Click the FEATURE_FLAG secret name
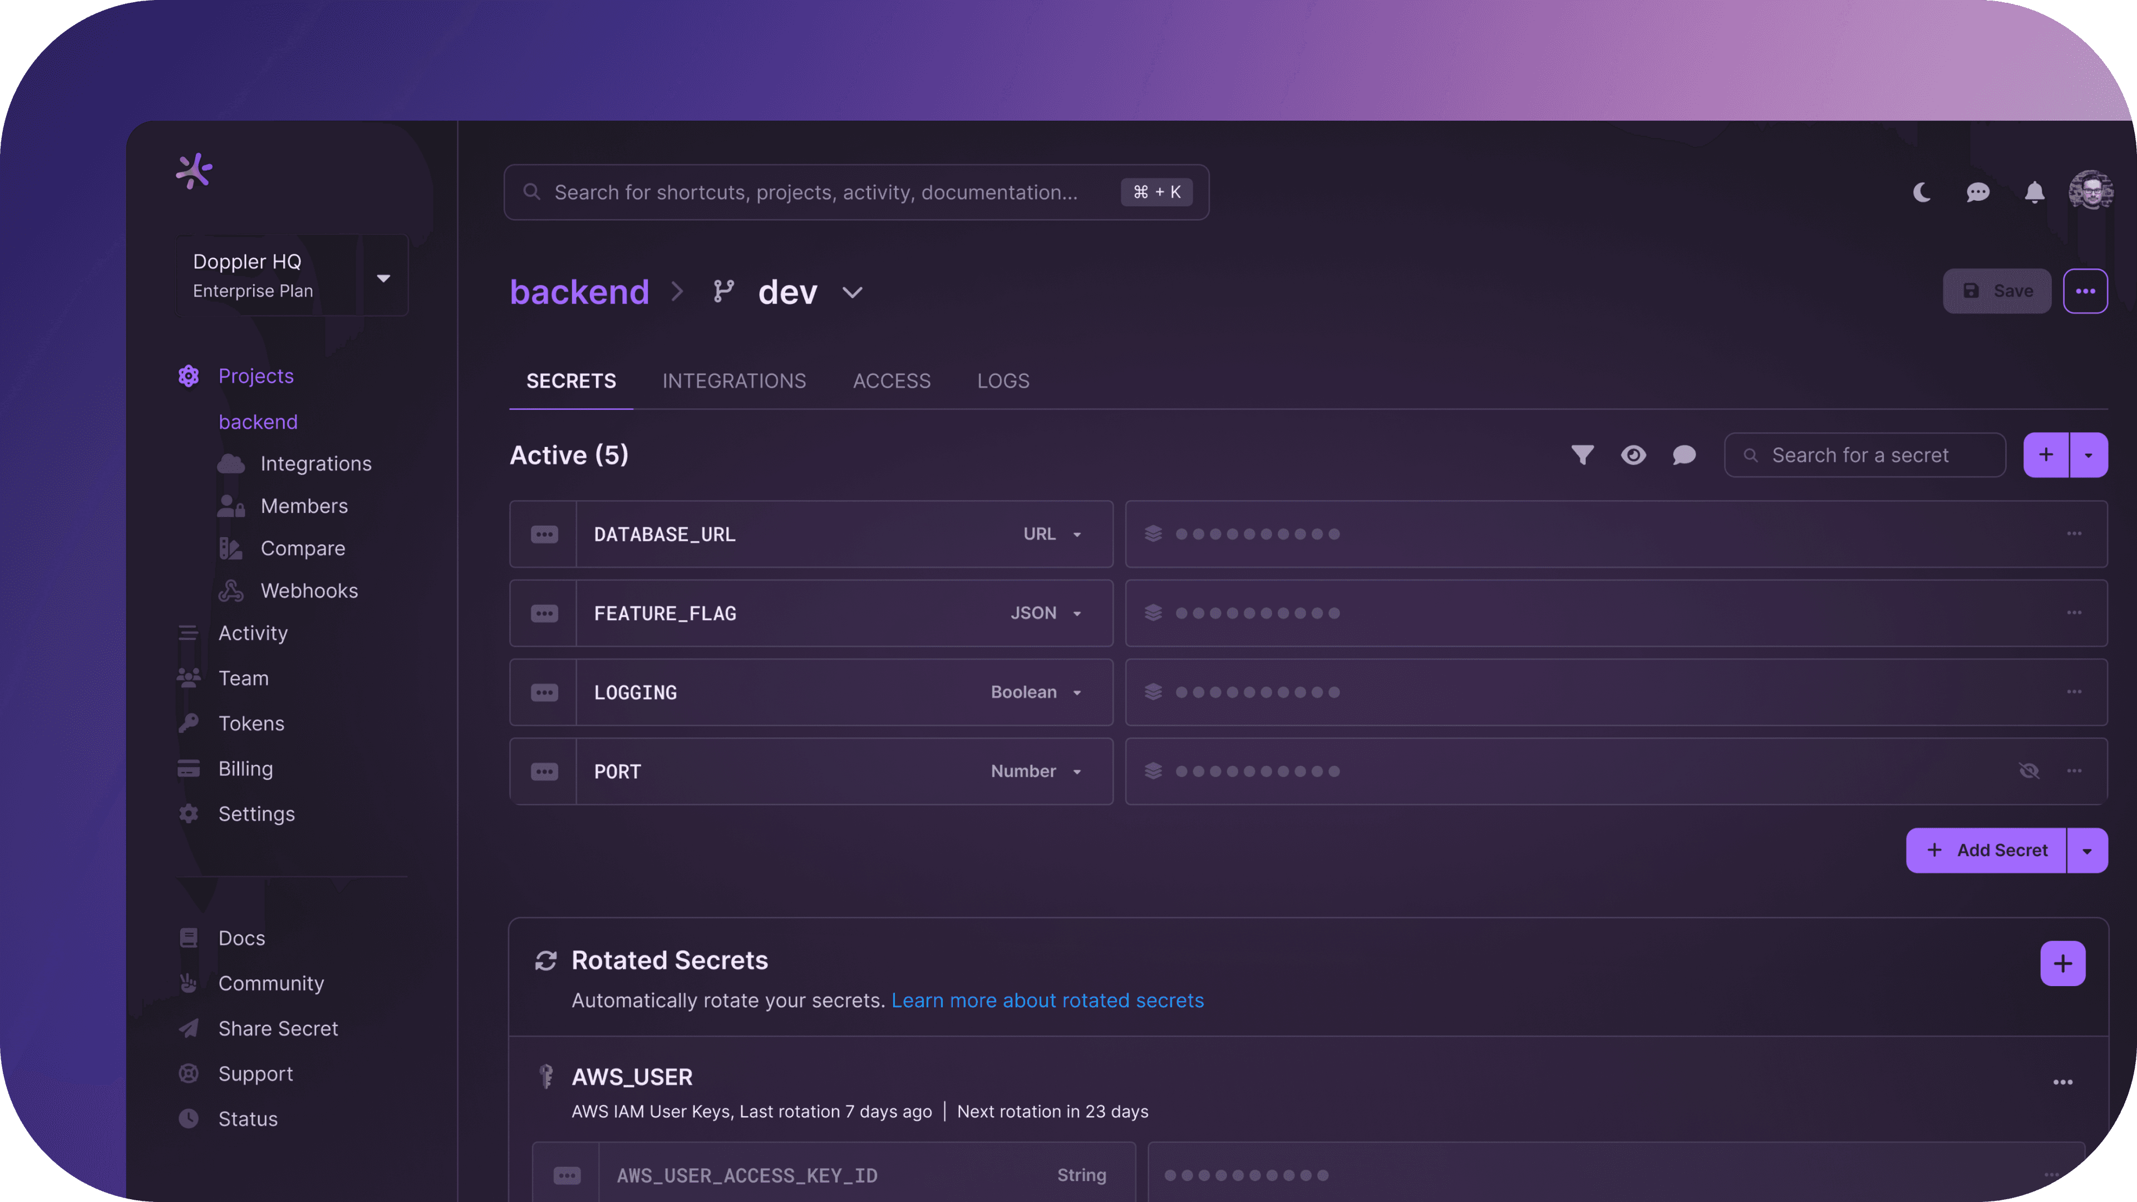The image size is (2137, 1202). coord(664,614)
